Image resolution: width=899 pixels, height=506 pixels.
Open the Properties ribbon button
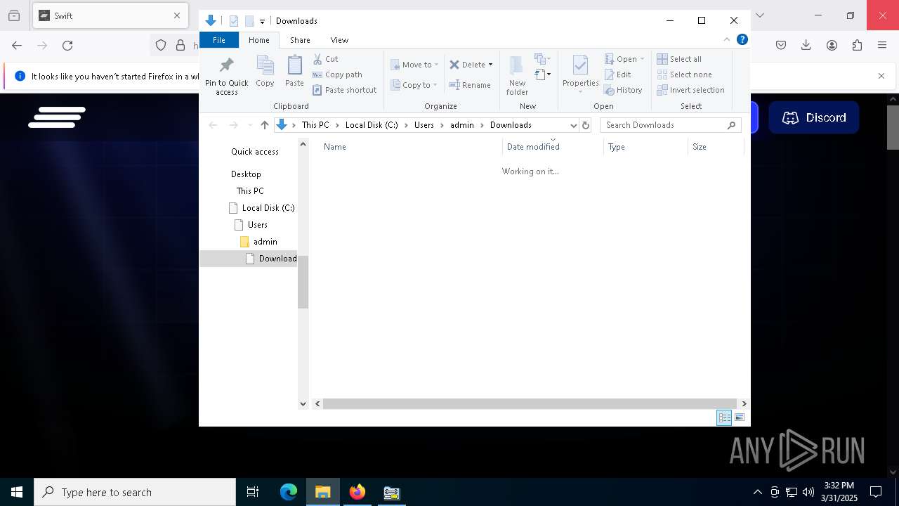pyautogui.click(x=580, y=75)
